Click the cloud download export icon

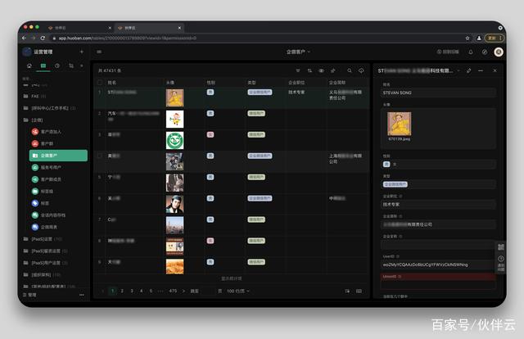361,71
